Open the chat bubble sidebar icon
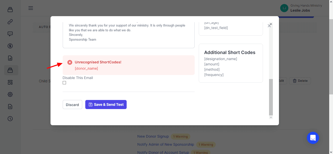 click(10, 34)
